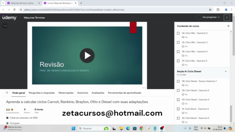Check lecture 36 Ciclo Otto - Exercício 4

pyautogui.click(x=178, y=52)
